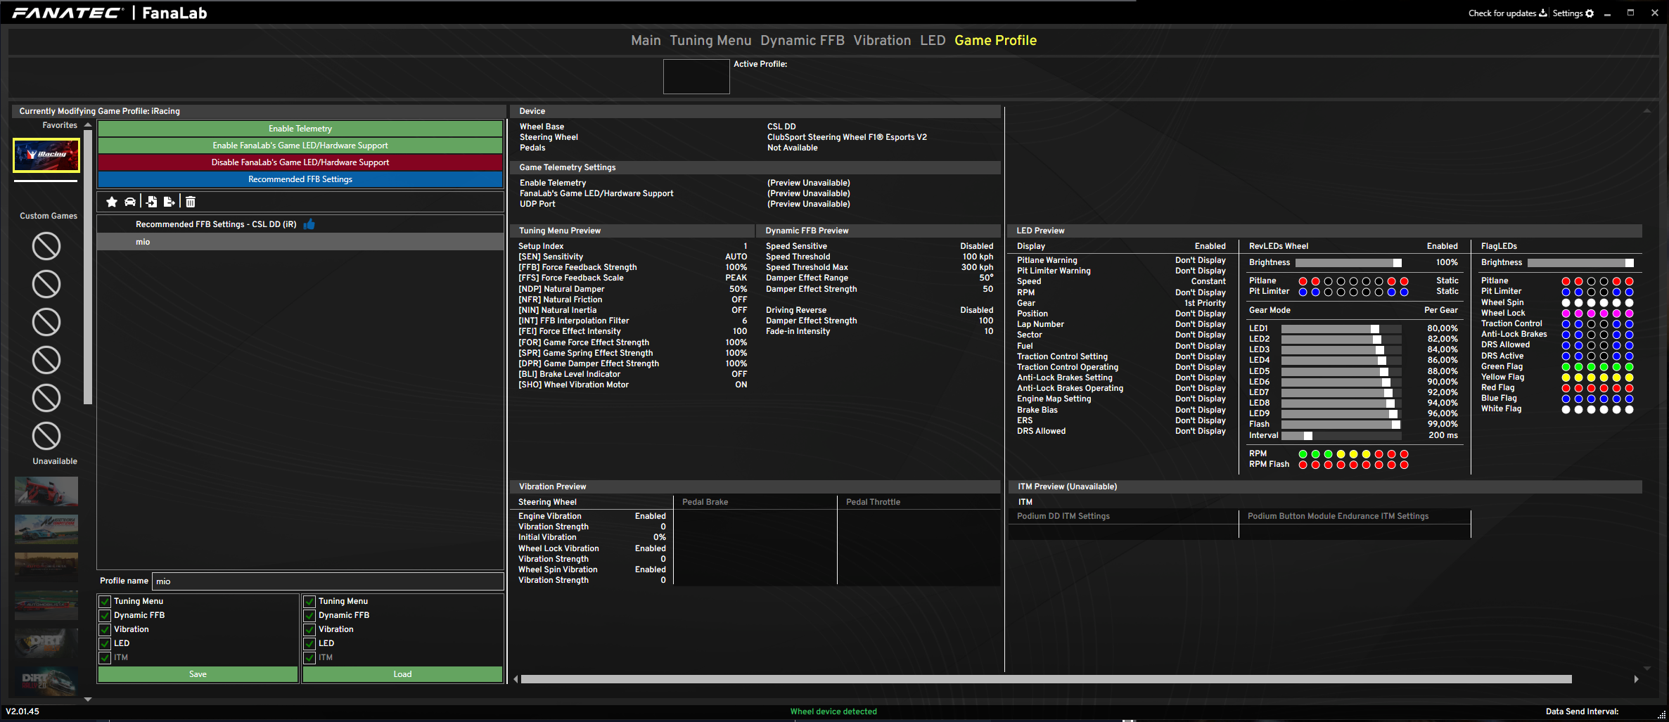
Task: Click the RevLEDs Wheel Brightness slider
Action: click(1348, 263)
